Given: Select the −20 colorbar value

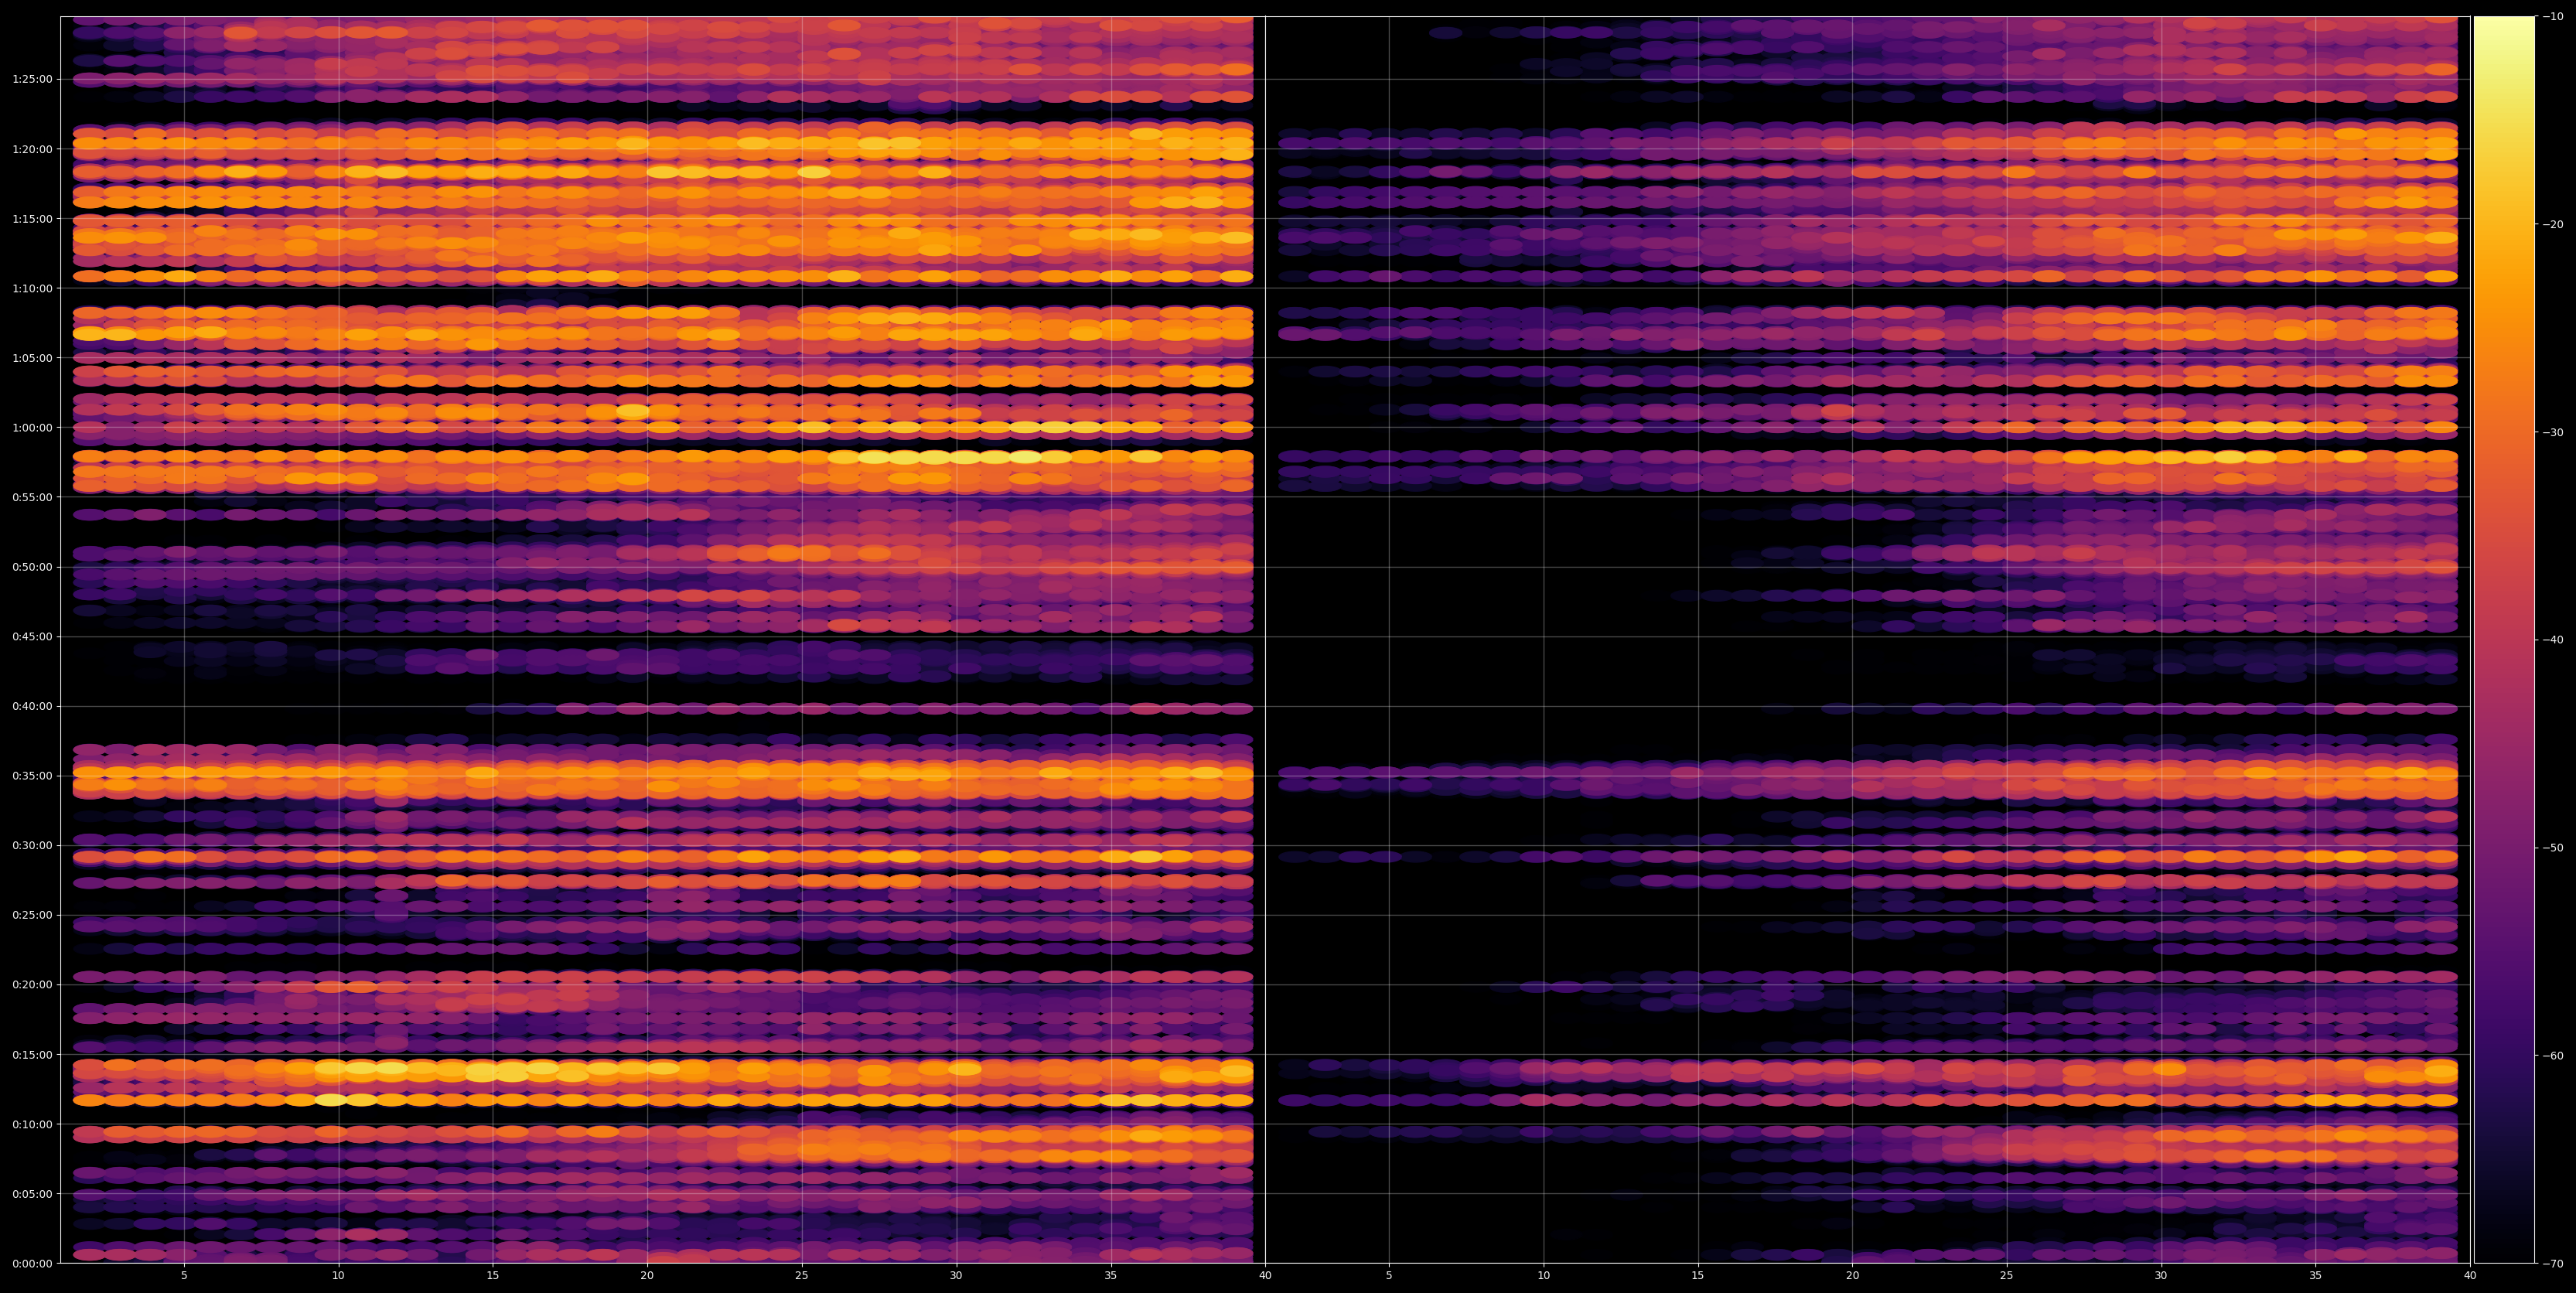Looking at the screenshot, I should tap(2553, 224).
